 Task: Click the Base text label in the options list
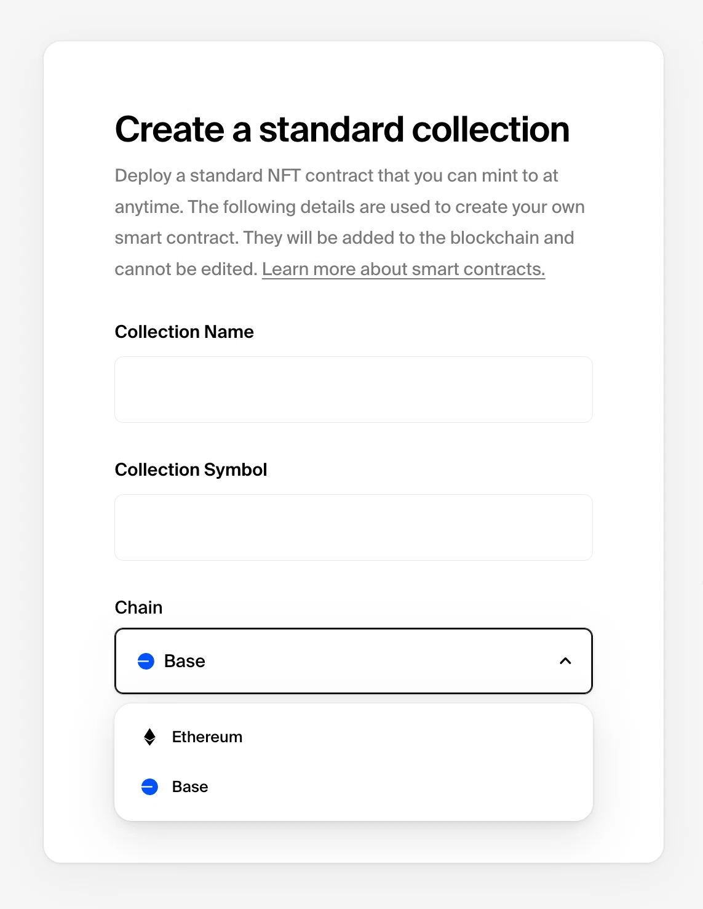tap(190, 787)
